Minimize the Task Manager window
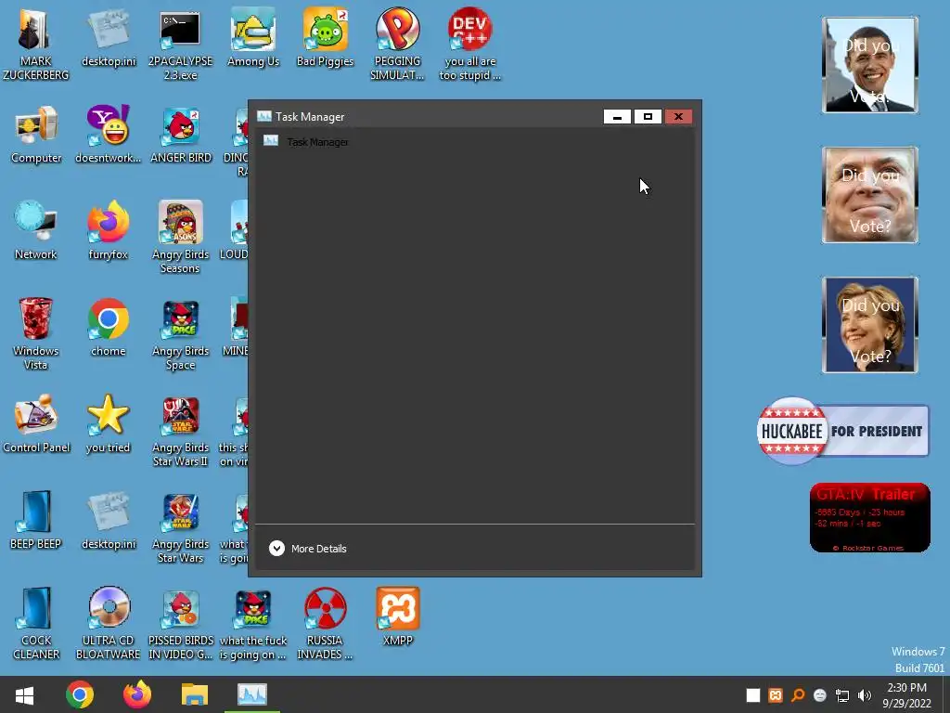Image resolution: width=950 pixels, height=713 pixels. tap(617, 116)
